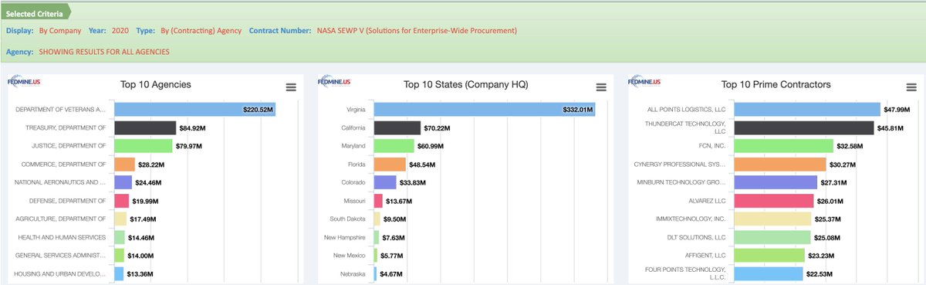Click the Florida $48.54M bar
This screenshot has width=926, height=285.
pyautogui.click(x=390, y=165)
